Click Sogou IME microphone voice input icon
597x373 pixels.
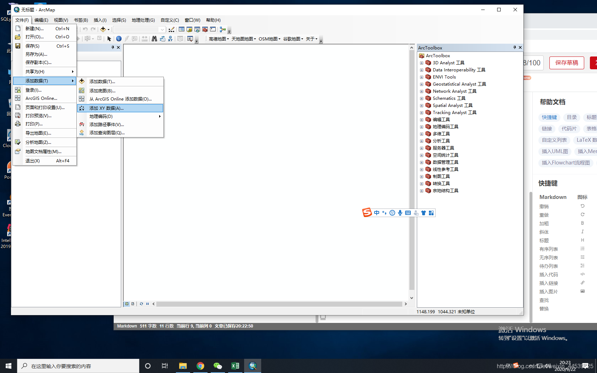(x=400, y=213)
